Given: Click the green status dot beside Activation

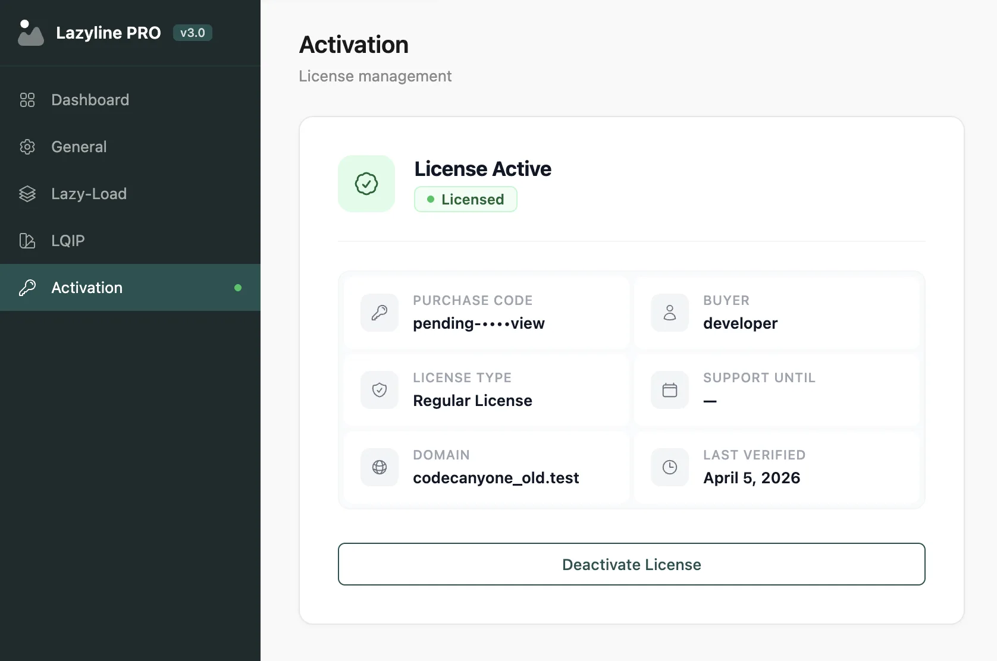Looking at the screenshot, I should (238, 288).
